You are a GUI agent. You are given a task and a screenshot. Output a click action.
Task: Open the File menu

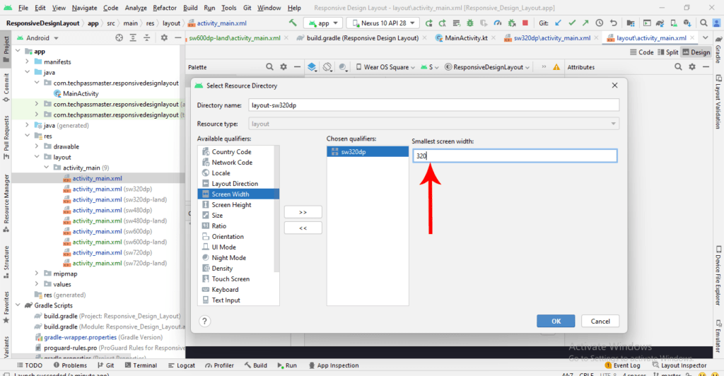click(x=23, y=8)
